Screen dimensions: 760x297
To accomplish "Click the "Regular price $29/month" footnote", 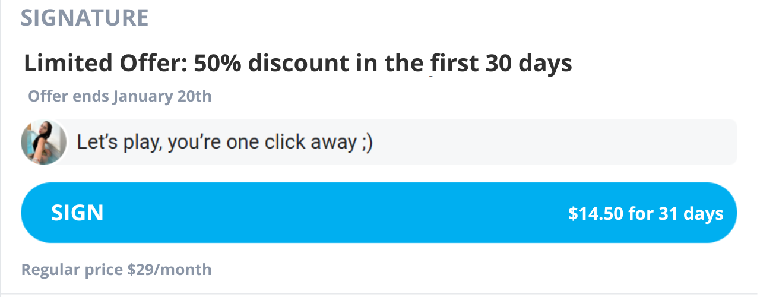I will coord(116,270).
